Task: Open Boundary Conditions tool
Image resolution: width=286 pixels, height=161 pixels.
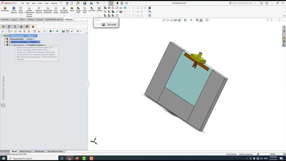Action: (64, 10)
